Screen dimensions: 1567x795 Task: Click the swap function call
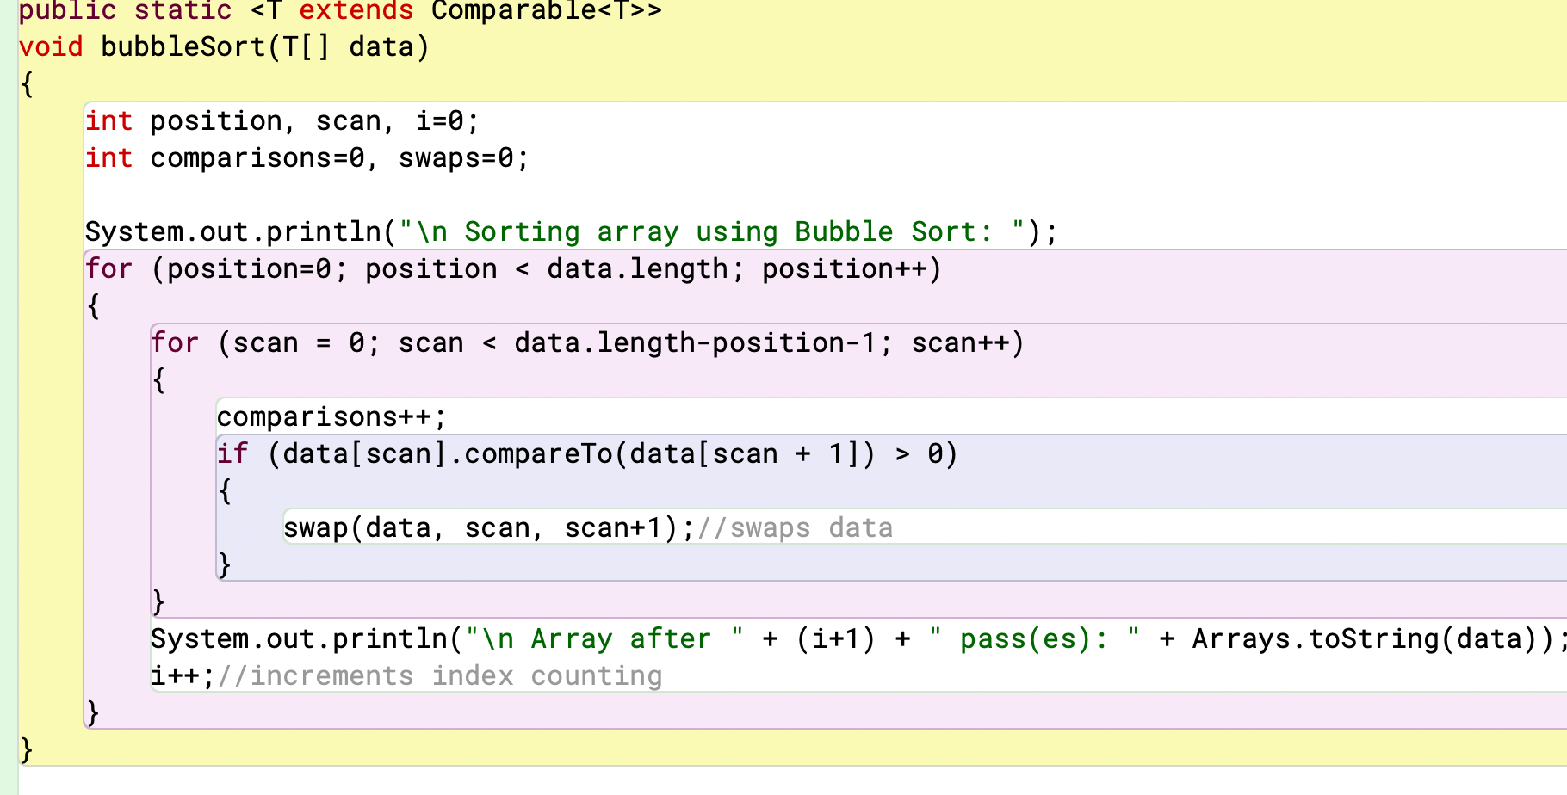(x=317, y=527)
